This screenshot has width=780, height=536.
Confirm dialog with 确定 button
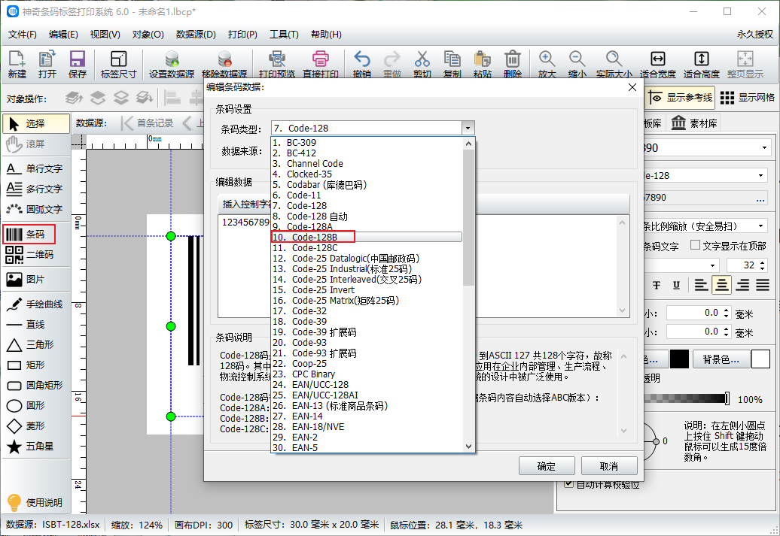[x=546, y=466]
